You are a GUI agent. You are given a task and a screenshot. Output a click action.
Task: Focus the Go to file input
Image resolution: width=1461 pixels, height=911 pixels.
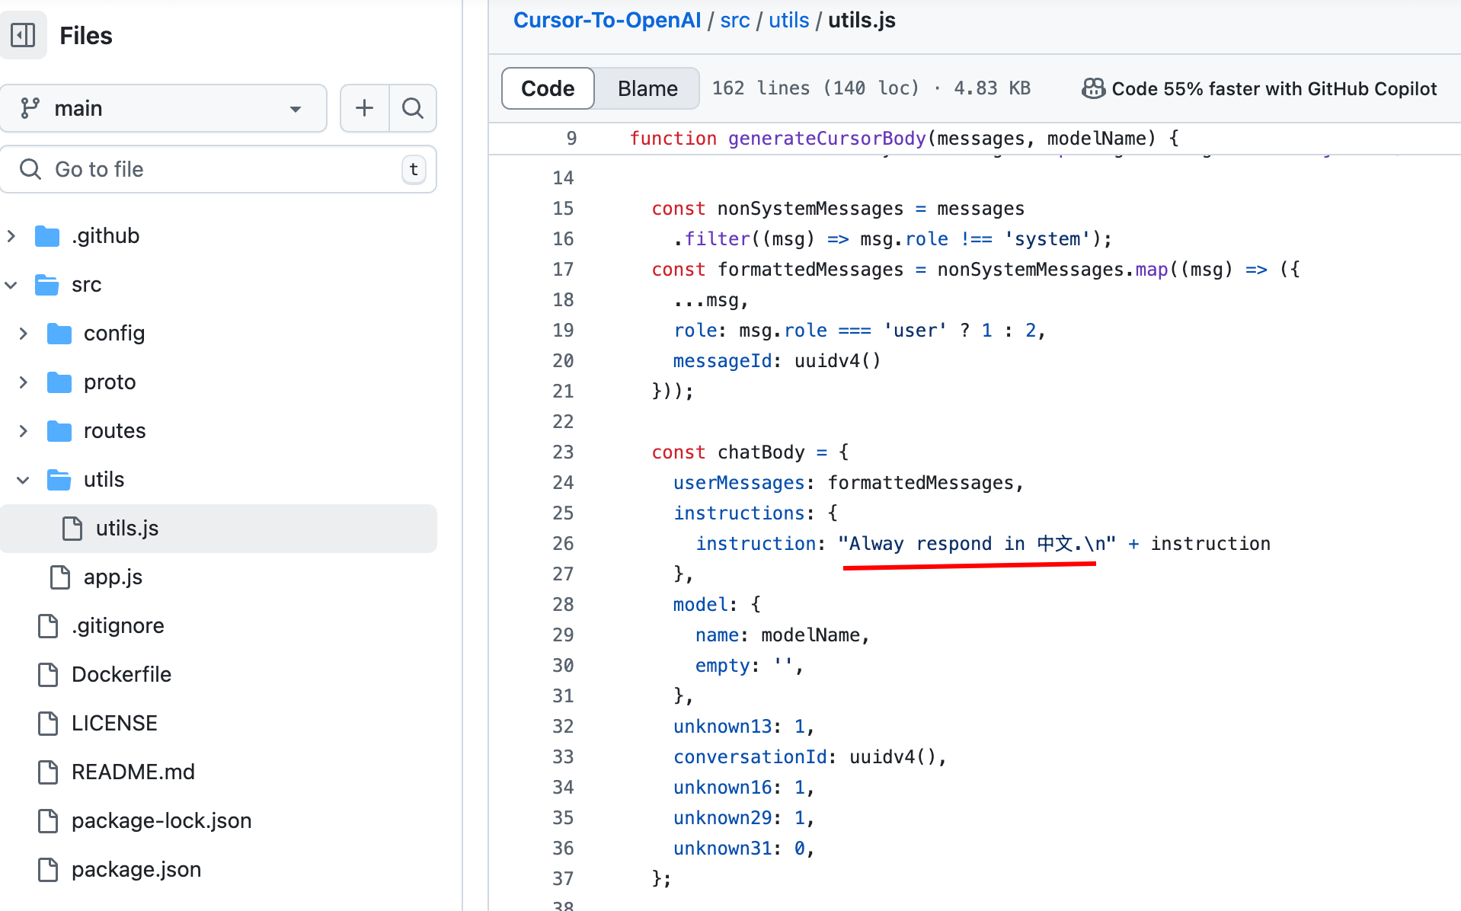tap(219, 169)
